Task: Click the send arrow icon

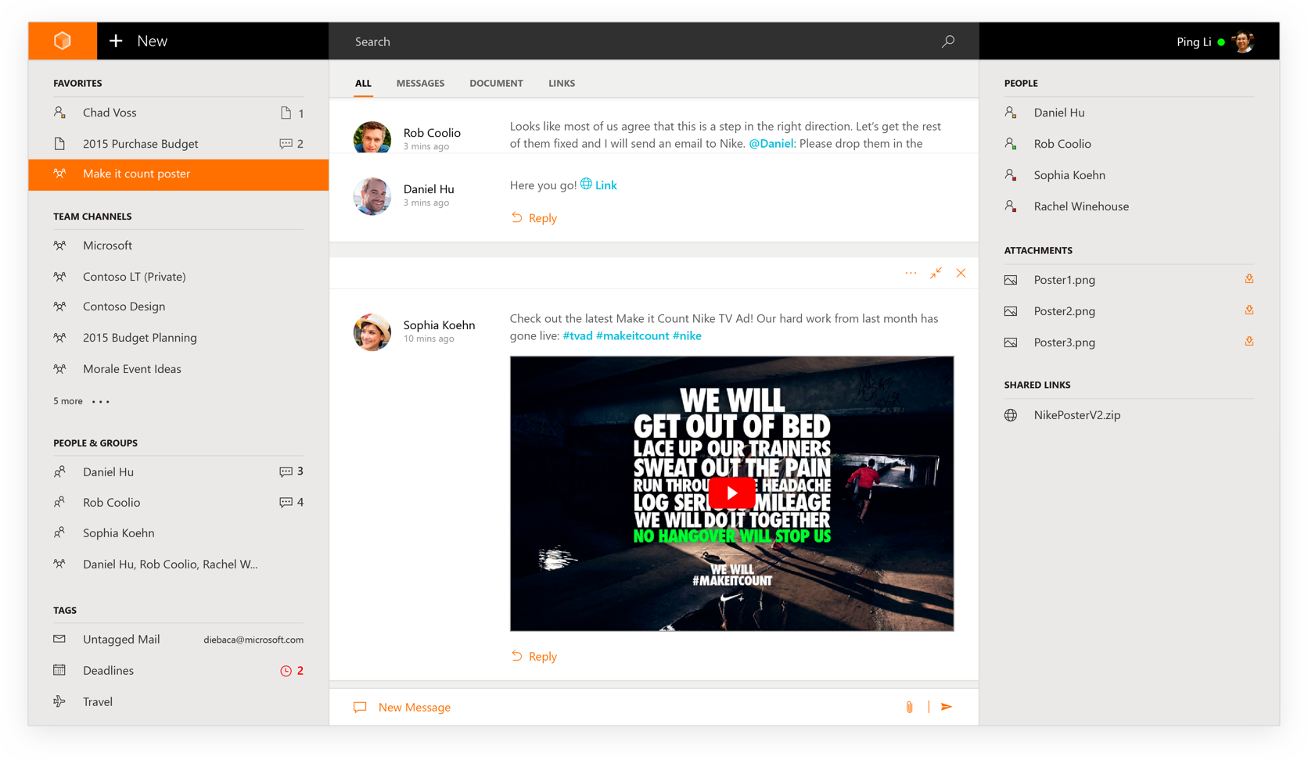Action: click(x=947, y=707)
